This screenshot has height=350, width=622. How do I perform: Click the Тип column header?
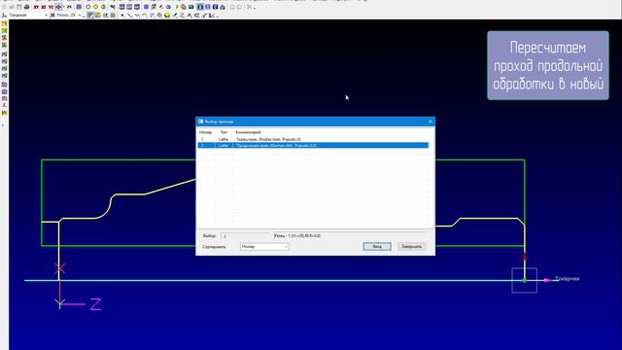tap(224, 132)
